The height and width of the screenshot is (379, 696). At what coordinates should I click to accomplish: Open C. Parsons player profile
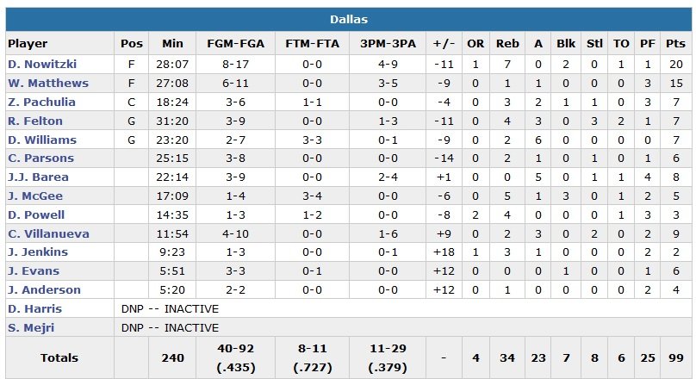[x=41, y=158]
